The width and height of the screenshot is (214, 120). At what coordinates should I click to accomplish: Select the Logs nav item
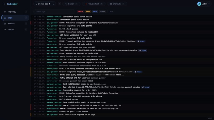pos(15,18)
